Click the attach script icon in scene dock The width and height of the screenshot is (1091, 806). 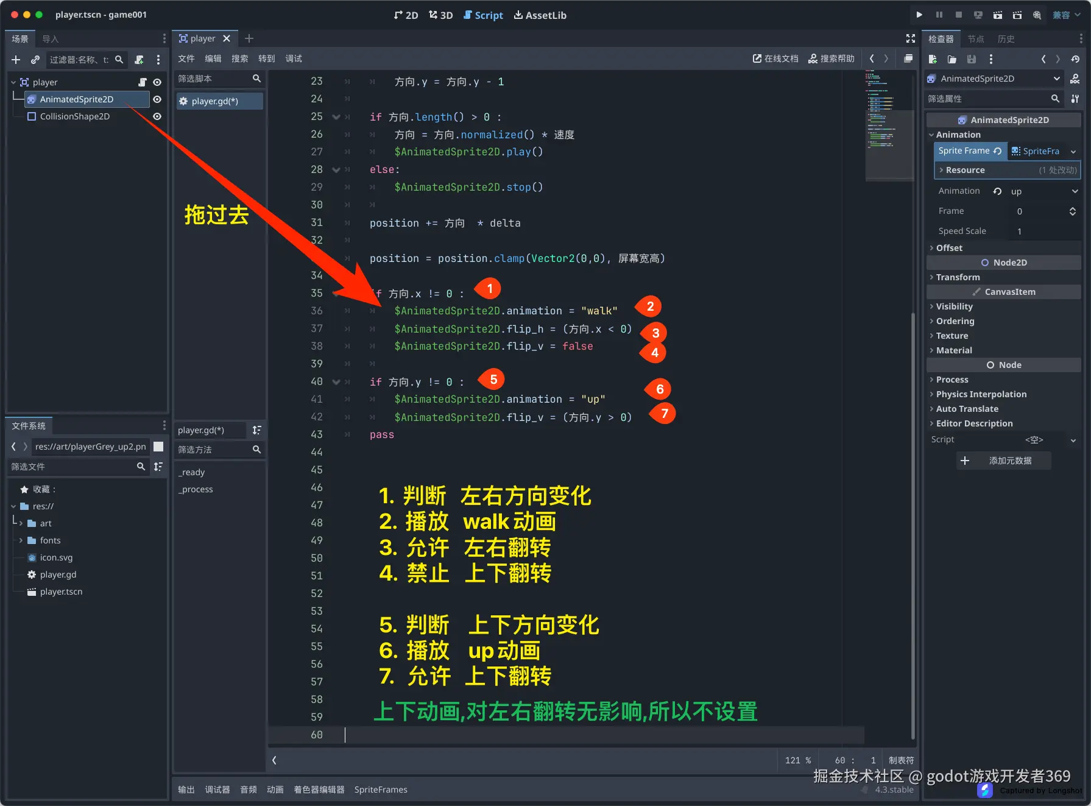tap(139, 59)
